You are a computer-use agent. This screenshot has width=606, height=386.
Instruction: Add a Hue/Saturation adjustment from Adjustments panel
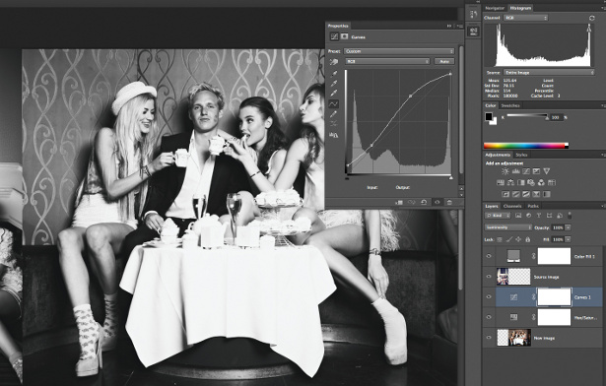click(501, 182)
